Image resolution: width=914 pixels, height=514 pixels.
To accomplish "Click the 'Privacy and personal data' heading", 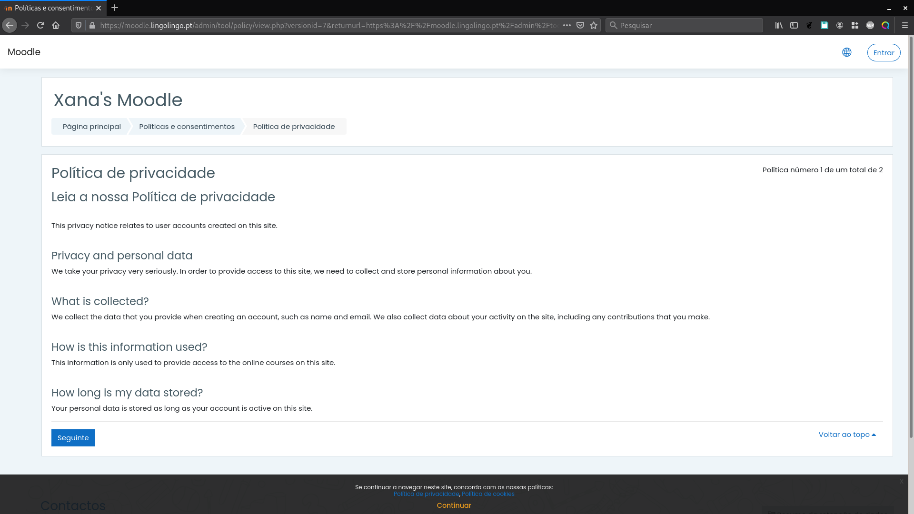I will (122, 256).
